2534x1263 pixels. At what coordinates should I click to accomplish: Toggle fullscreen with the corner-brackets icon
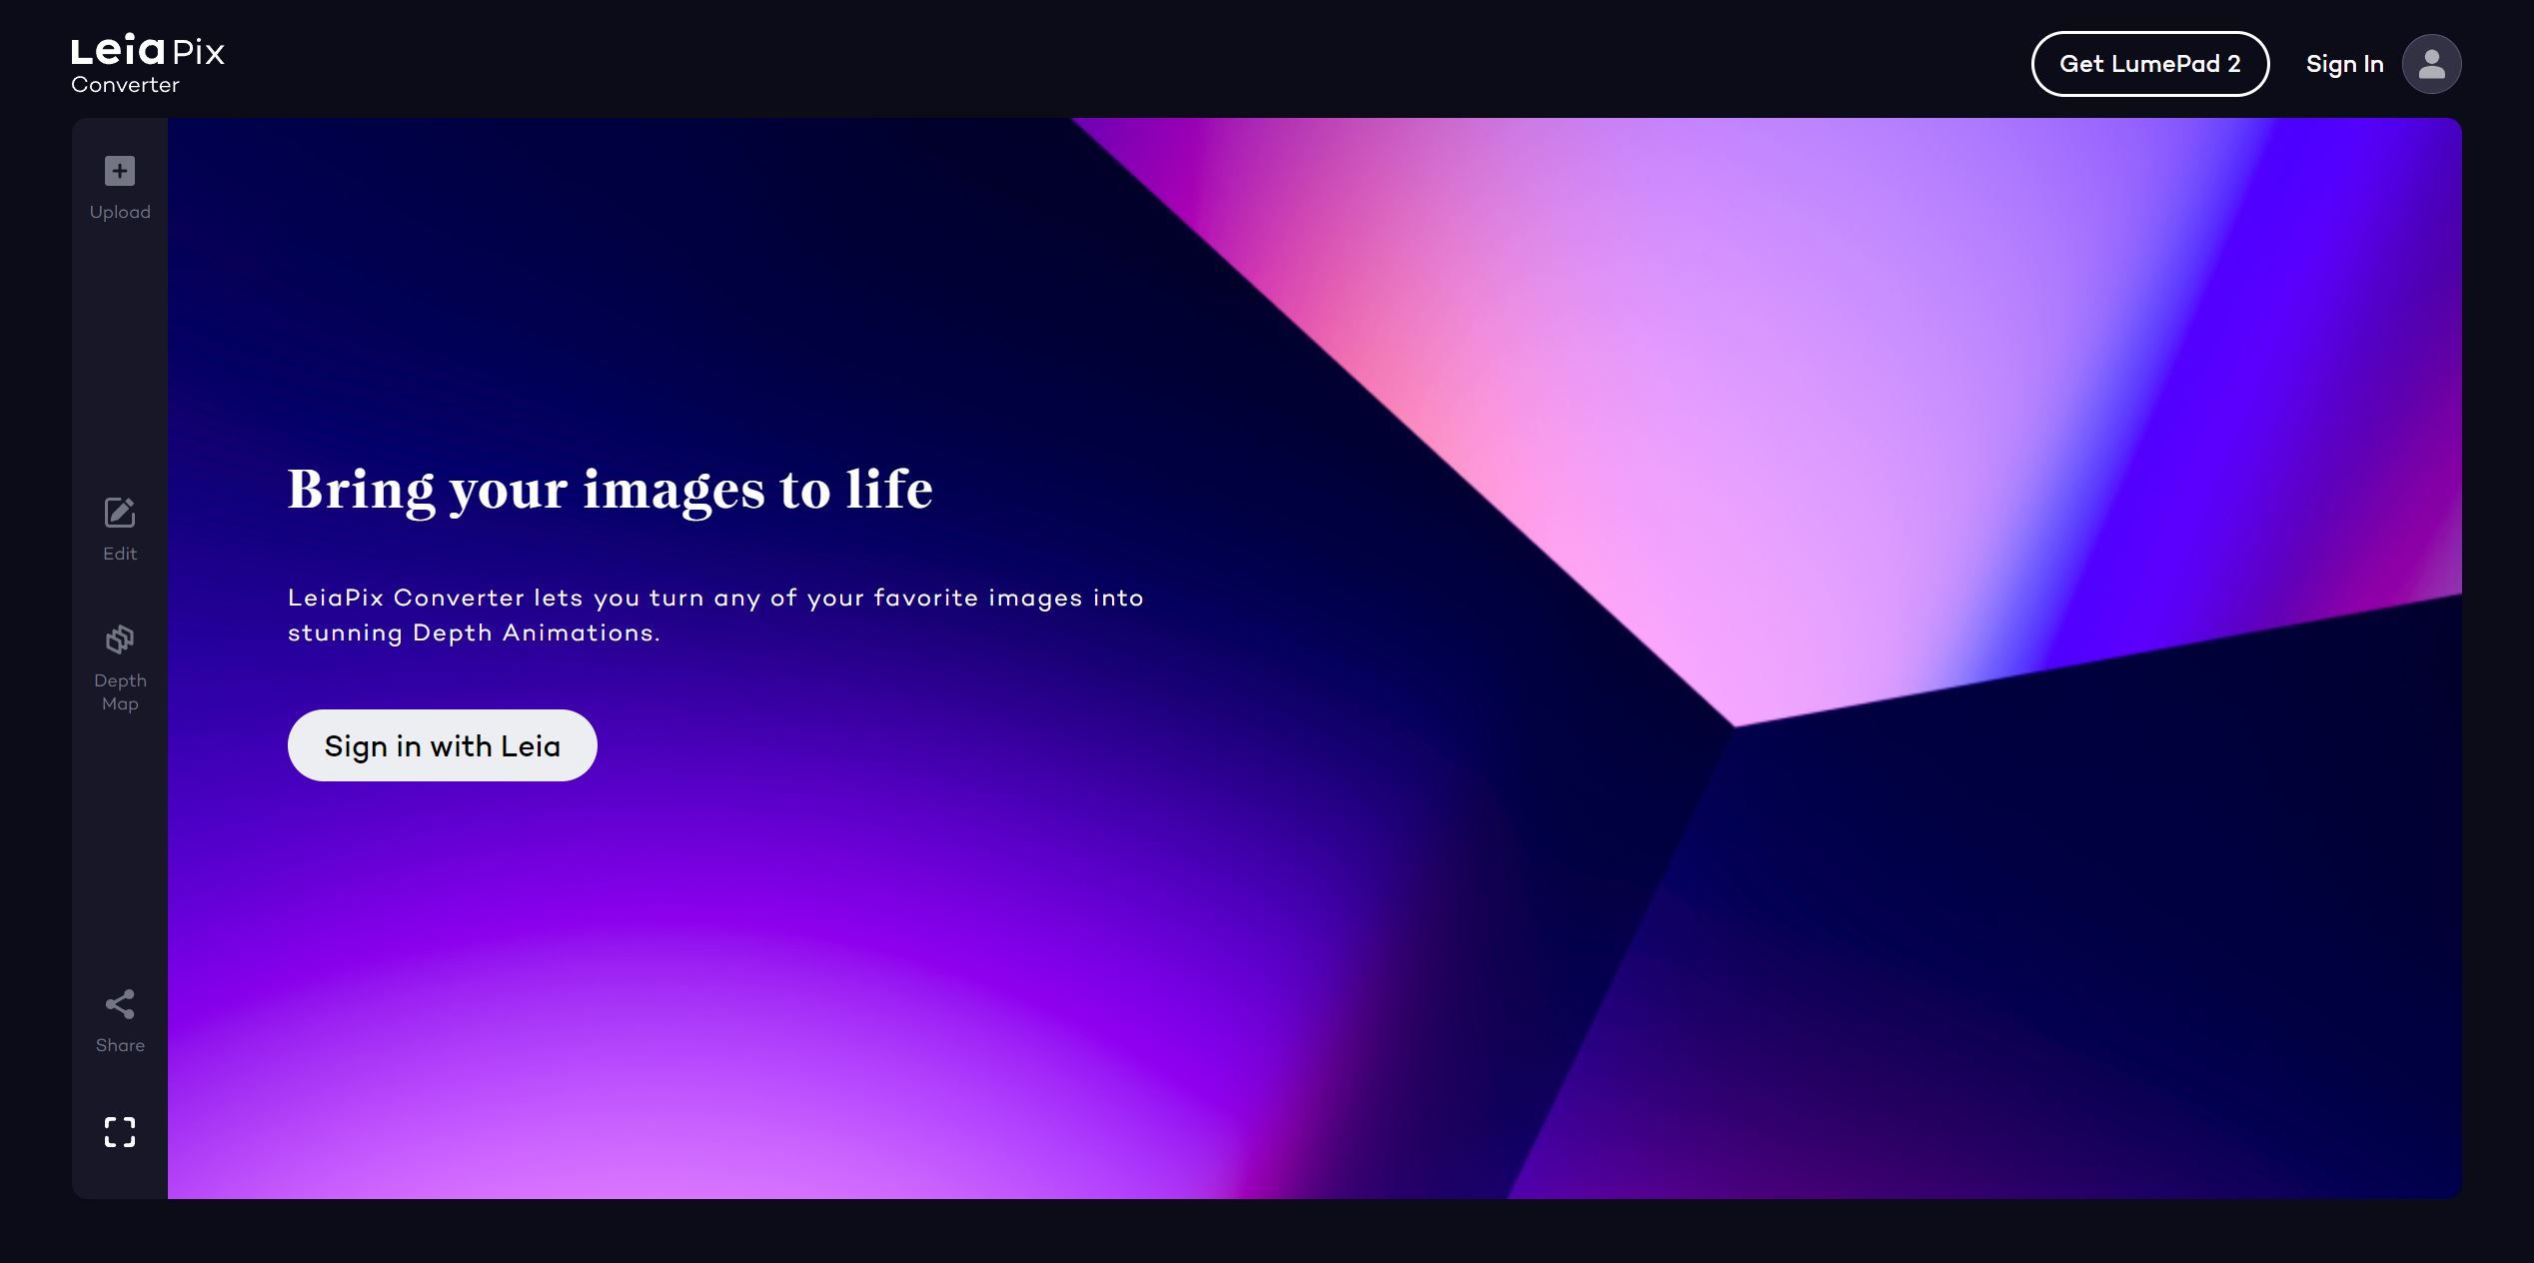pyautogui.click(x=120, y=1132)
